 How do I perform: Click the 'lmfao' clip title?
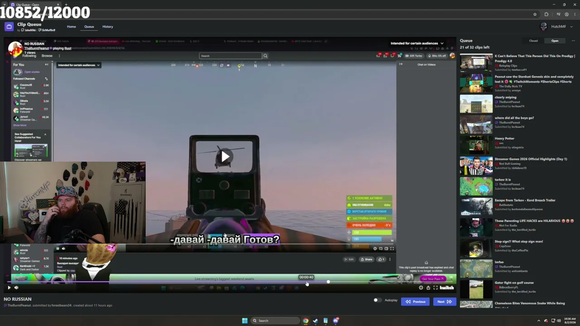tap(499, 262)
